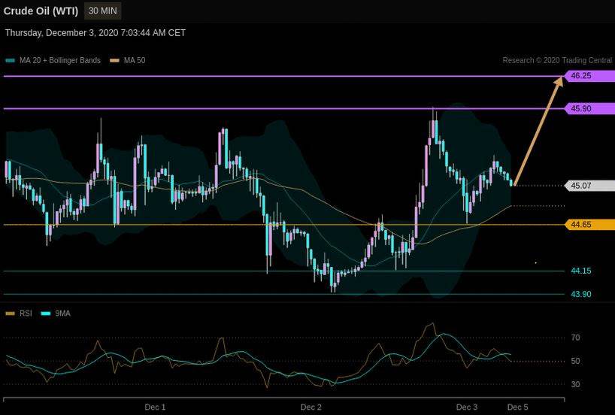Click the MA 50 legend color swatch
615x415 pixels.
click(114, 60)
